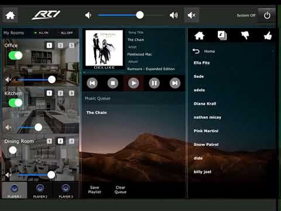
Task: Open the Diana Krall entry
Action: (205, 104)
